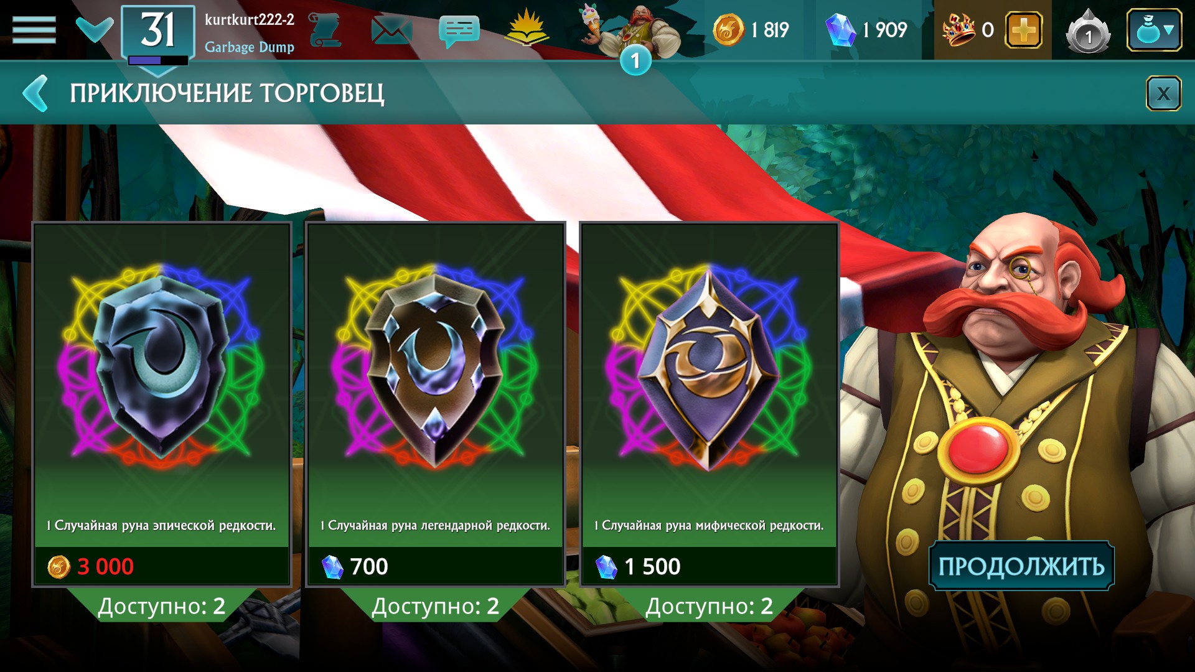The width and height of the screenshot is (1195, 672).
Task: Tap the blue gem balance 1 909
Action: pos(866,30)
